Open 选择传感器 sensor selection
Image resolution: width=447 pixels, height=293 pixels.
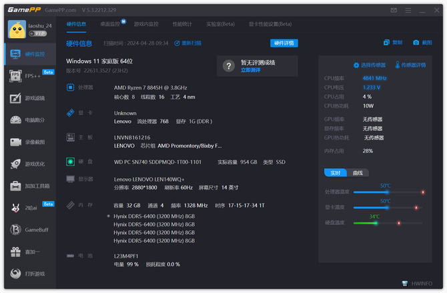click(369, 65)
